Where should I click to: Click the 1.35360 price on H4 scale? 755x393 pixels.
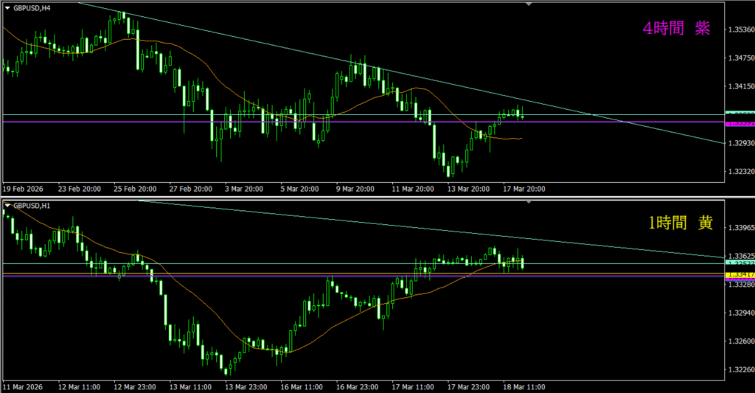(x=740, y=29)
